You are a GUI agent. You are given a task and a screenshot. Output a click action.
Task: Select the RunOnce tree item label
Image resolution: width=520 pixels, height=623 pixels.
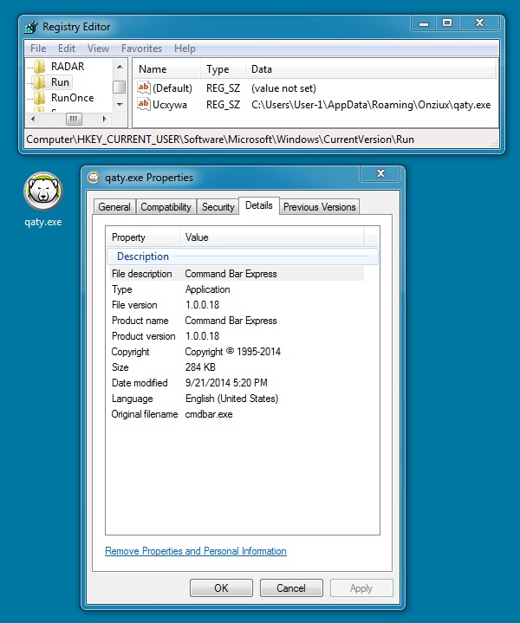pyautogui.click(x=72, y=98)
